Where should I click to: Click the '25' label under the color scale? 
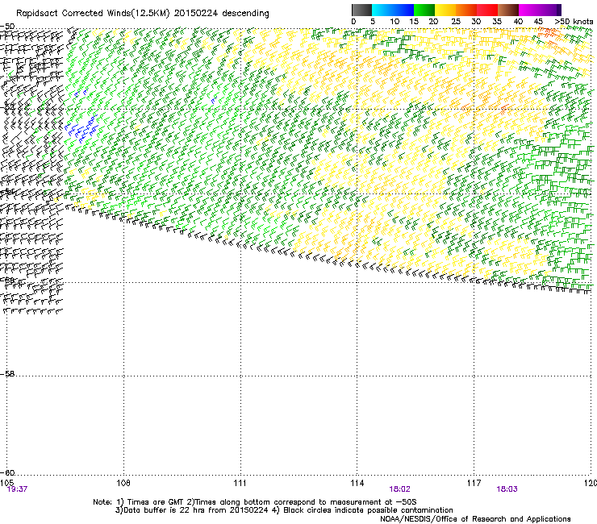(455, 22)
